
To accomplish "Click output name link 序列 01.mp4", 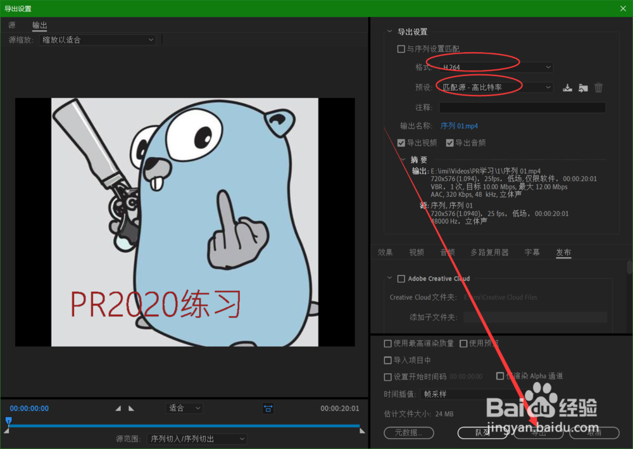I will 459,126.
